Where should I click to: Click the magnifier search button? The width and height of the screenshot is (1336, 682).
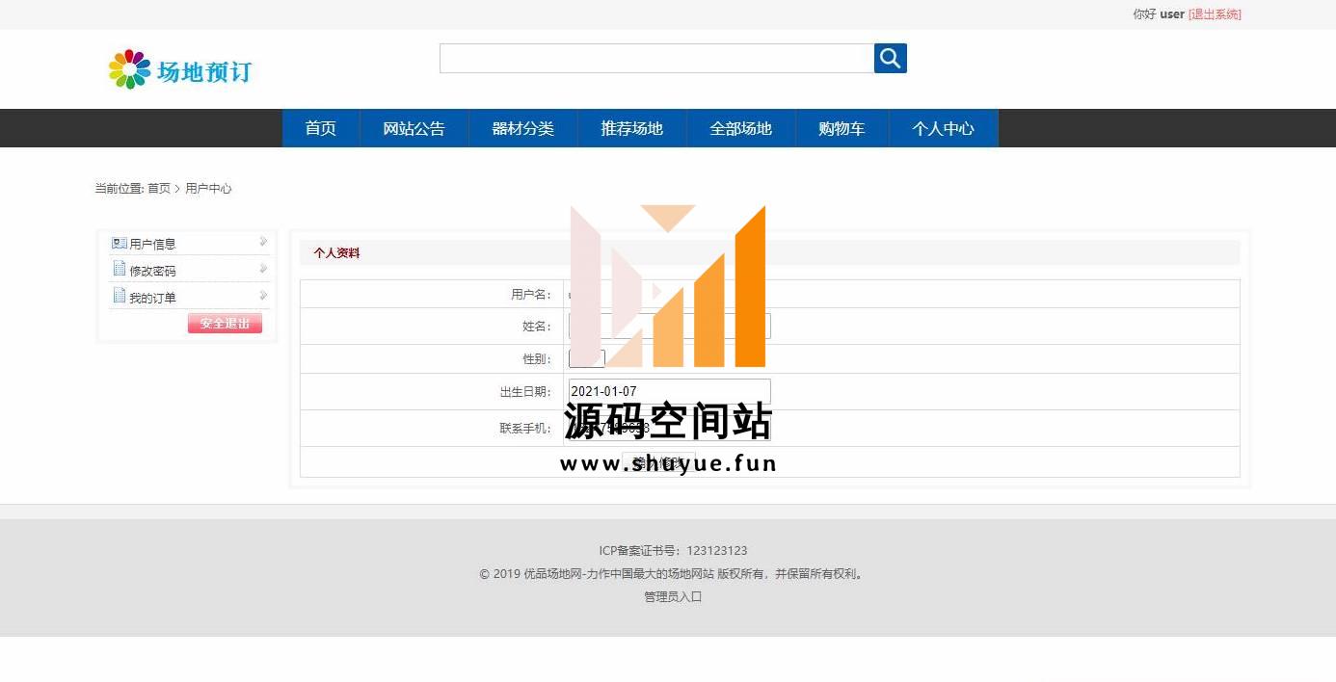tap(890, 59)
